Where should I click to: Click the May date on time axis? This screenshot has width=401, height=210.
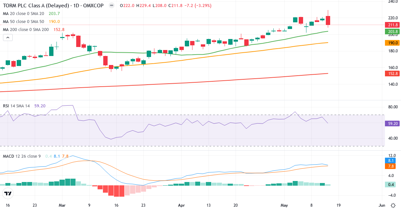point(284,205)
